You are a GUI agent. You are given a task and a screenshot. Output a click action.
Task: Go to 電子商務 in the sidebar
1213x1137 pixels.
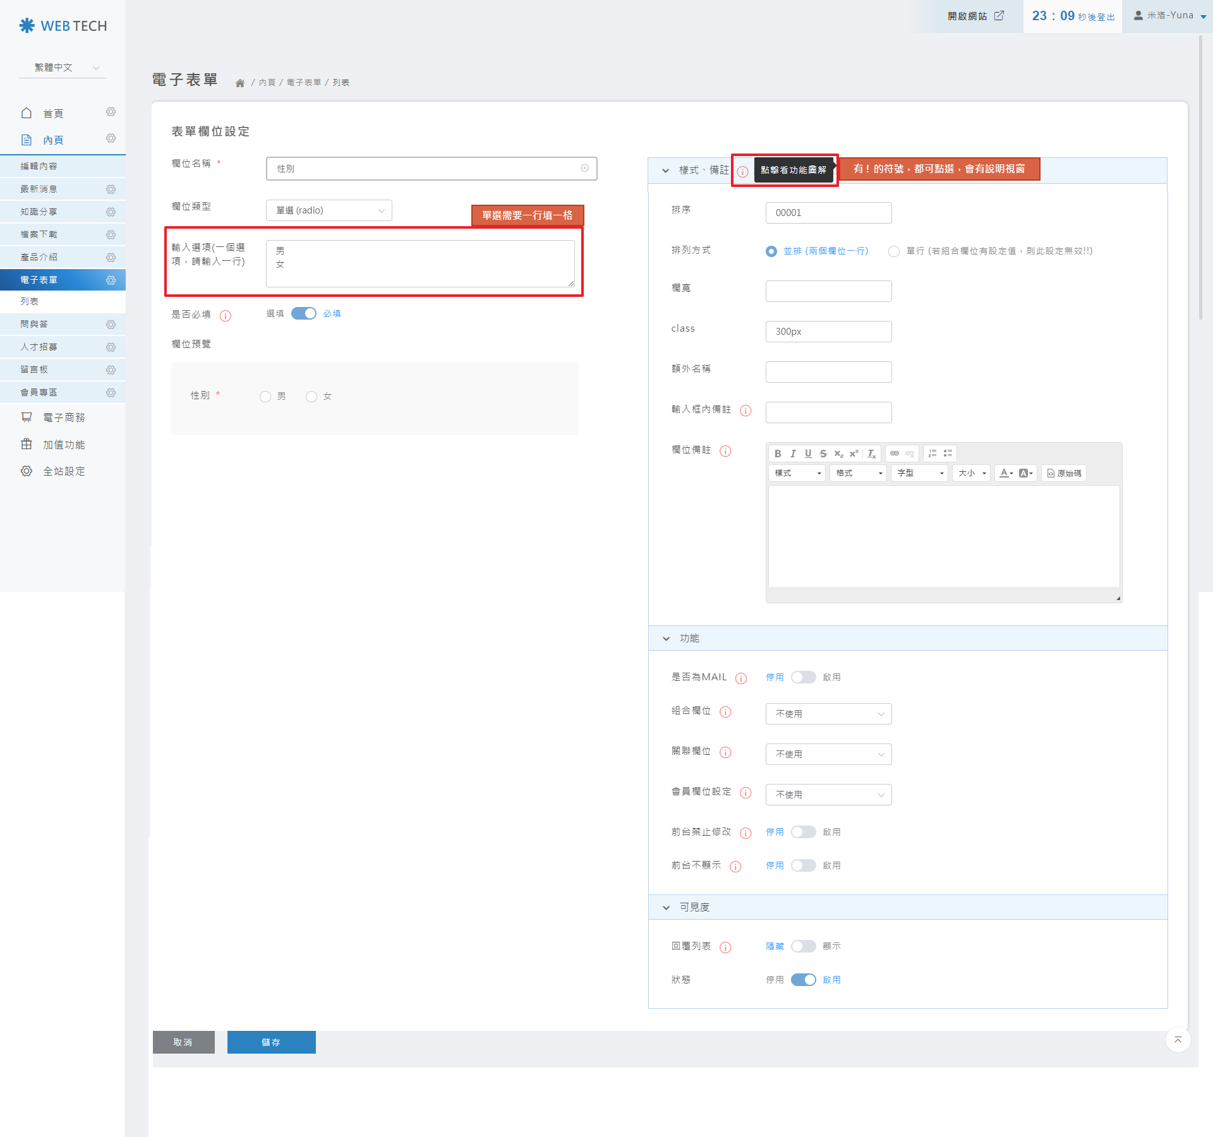(63, 418)
